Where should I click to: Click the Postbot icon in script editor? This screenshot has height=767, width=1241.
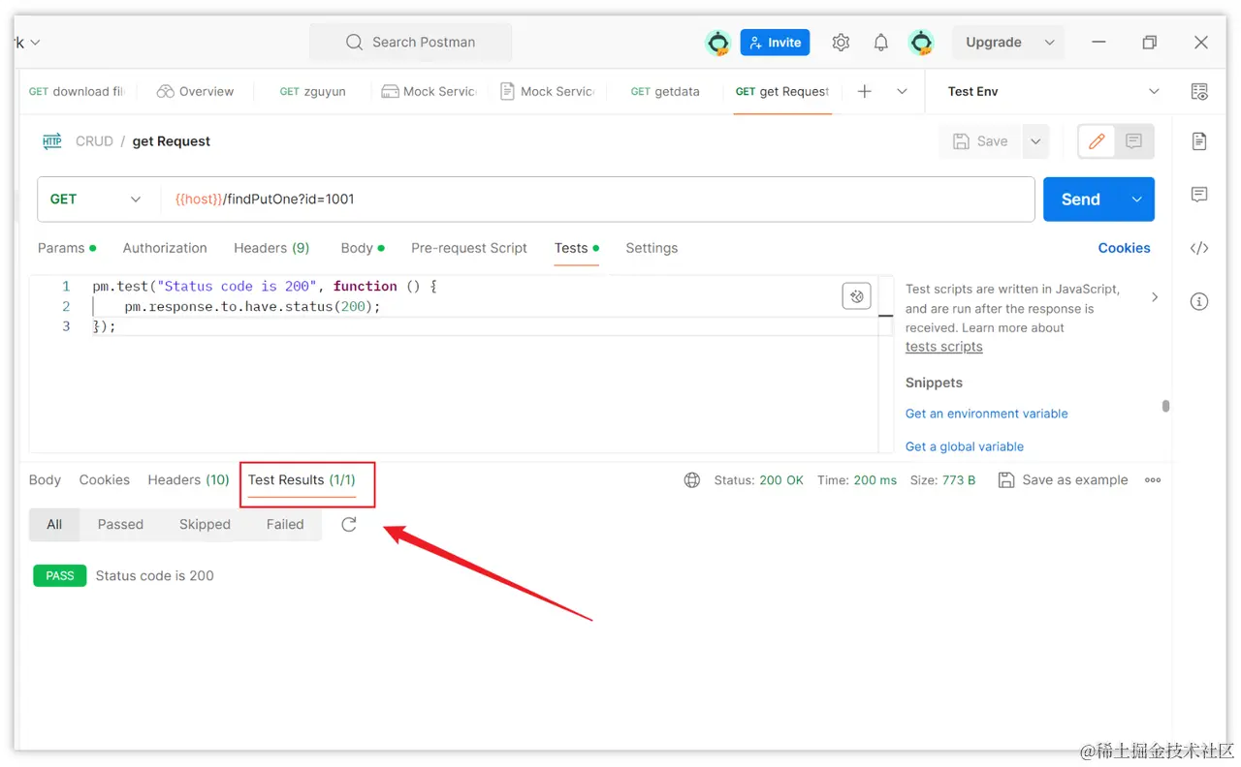click(856, 296)
